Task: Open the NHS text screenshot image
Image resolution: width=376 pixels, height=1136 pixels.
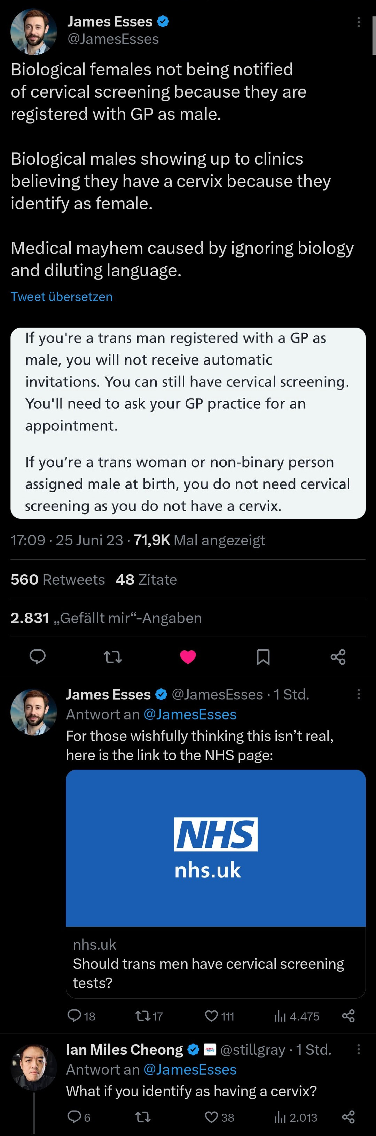Action: (188, 423)
